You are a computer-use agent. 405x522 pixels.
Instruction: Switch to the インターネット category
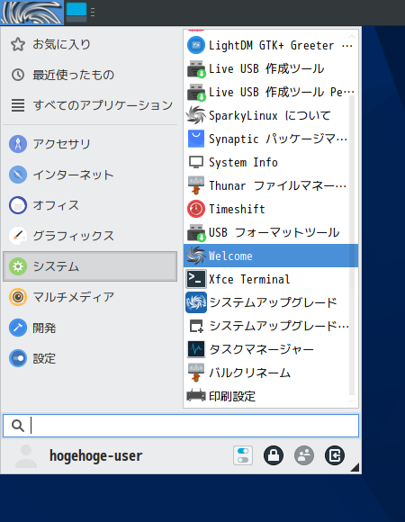[90, 175]
